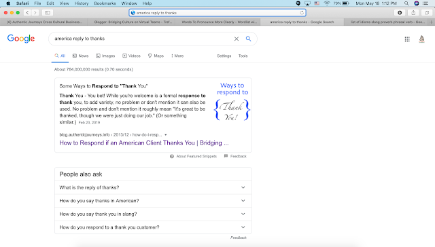
Task: Click the Safari share icon
Action: 413,13
